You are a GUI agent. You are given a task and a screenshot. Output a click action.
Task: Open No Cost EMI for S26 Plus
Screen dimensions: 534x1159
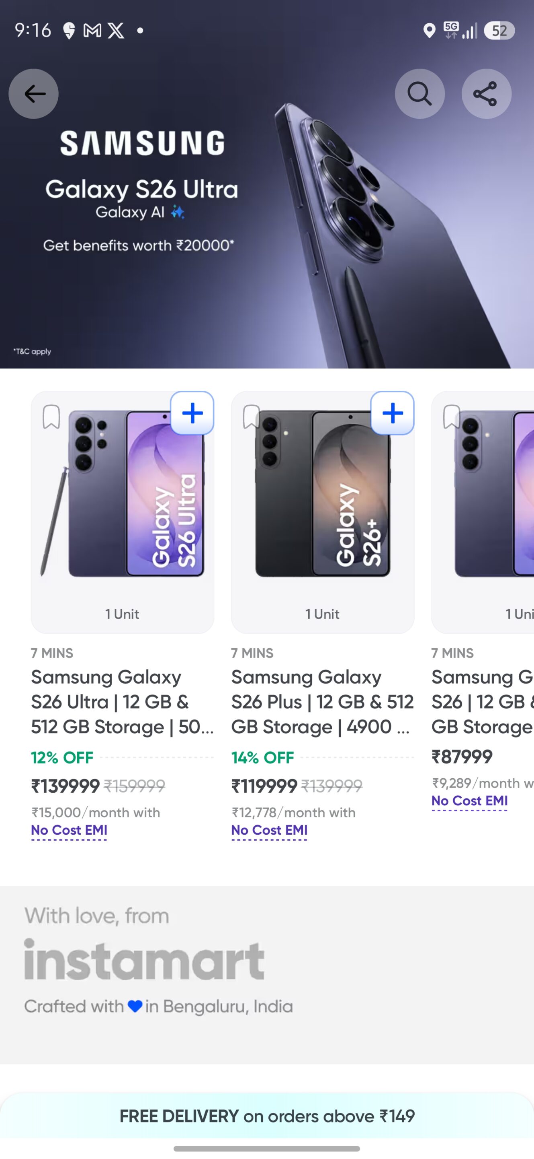(270, 830)
